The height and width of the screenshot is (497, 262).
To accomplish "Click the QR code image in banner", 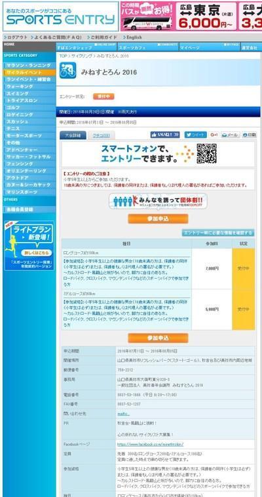I will point(206,153).
